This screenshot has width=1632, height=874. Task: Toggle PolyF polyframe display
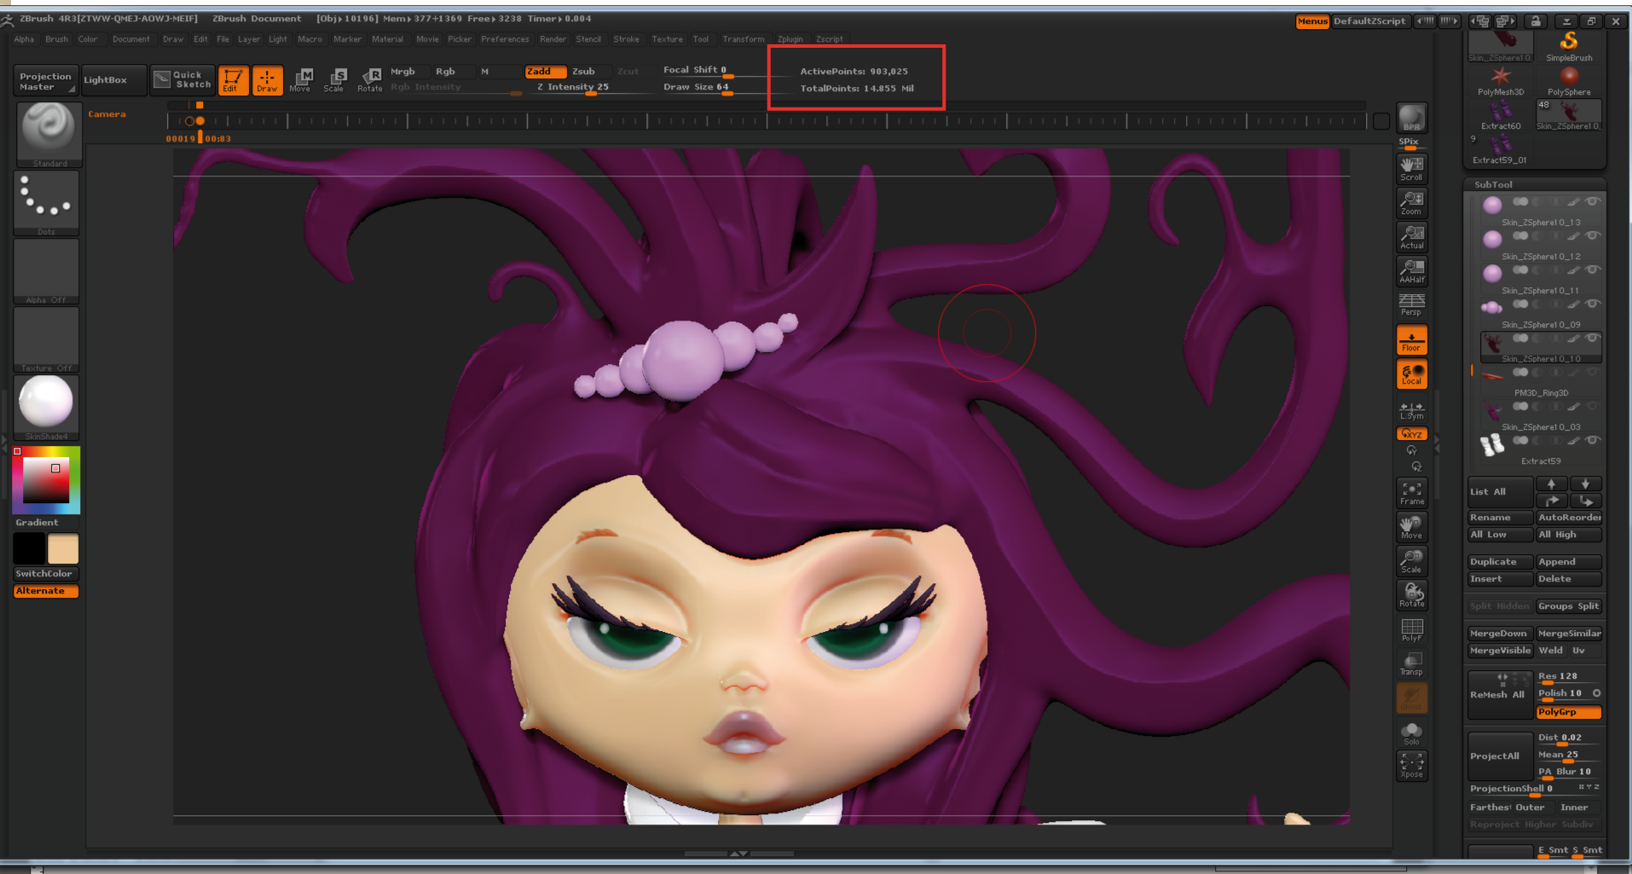(1412, 630)
